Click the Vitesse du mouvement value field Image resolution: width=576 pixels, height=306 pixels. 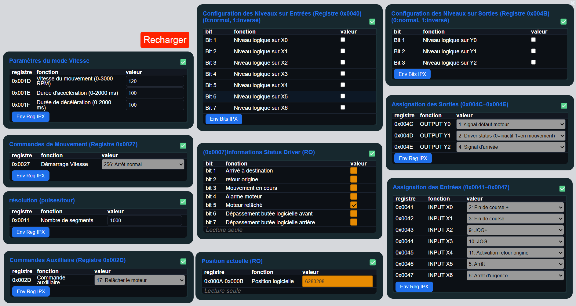(x=155, y=81)
